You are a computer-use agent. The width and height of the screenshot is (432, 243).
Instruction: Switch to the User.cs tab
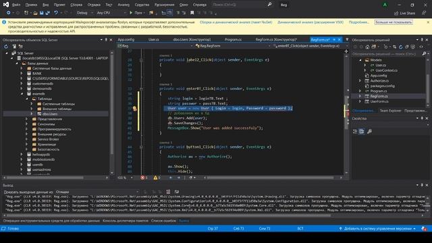153,40
